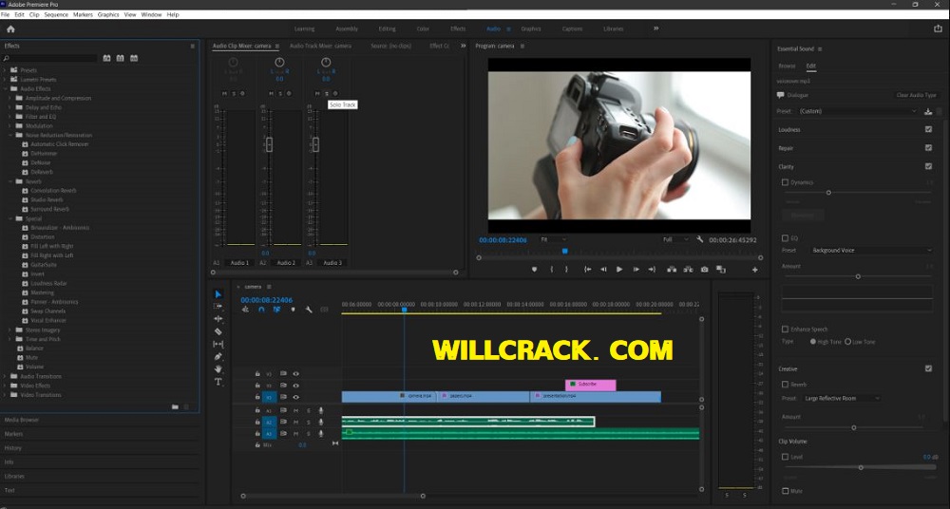The image size is (950, 509).
Task: Click the Clear Audio Type button
Action: click(916, 95)
